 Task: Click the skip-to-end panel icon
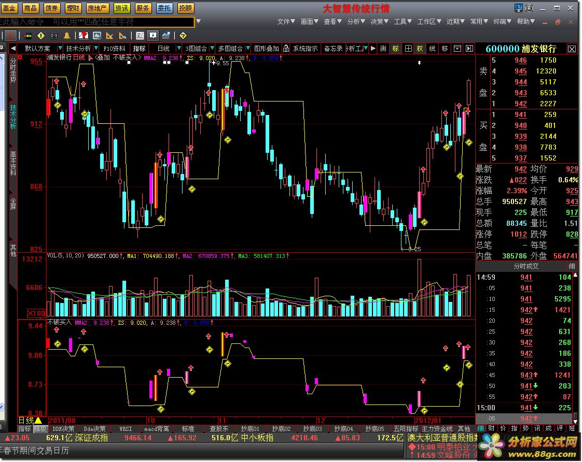pyautogui.click(x=469, y=49)
